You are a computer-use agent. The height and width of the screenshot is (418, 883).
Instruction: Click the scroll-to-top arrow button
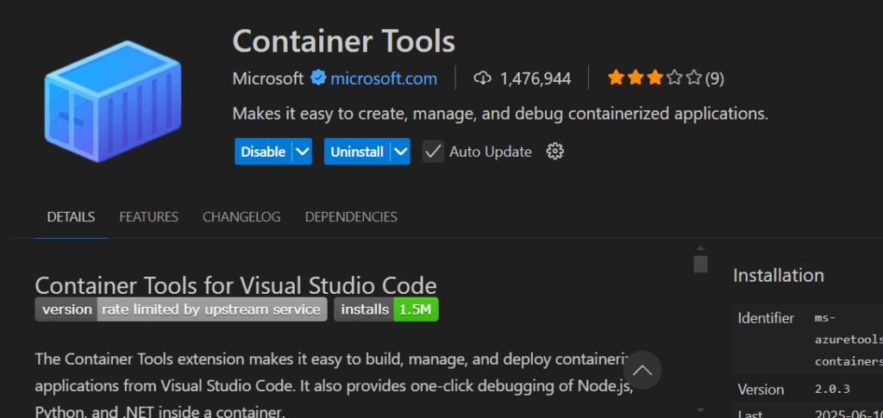(x=642, y=371)
